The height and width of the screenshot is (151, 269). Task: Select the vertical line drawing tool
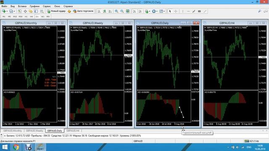click(x=183, y=11)
